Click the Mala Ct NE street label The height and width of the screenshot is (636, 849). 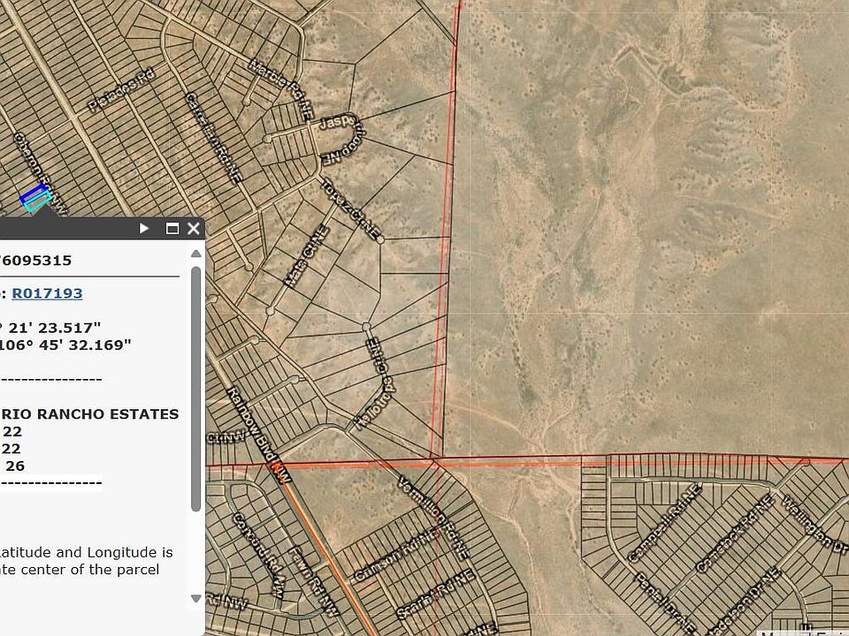[306, 256]
